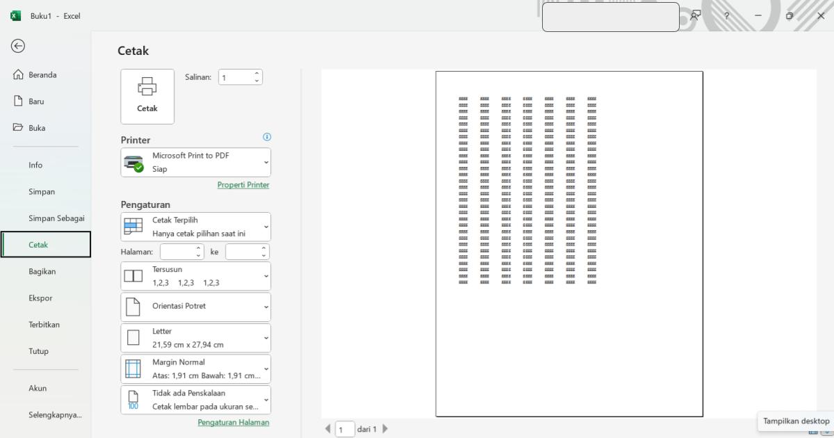Click the Tampilkan desktop tooltip area
The image size is (834, 438).
[796, 421]
